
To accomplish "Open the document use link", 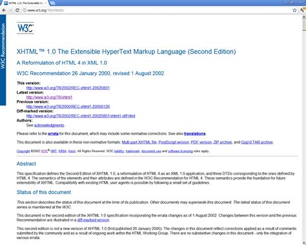I will coord(151,151).
